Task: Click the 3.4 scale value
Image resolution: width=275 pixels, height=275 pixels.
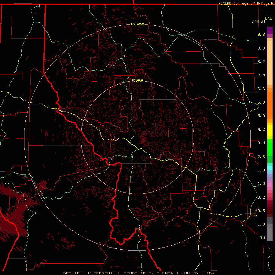Action: (261, 143)
